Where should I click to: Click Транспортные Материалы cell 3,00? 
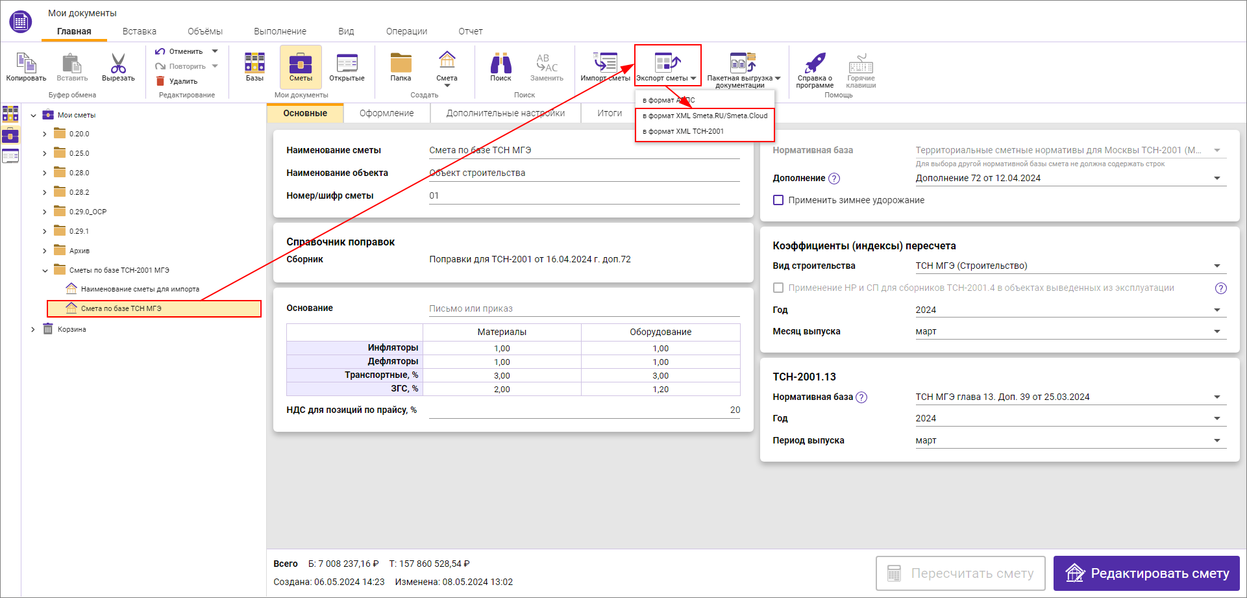(502, 375)
